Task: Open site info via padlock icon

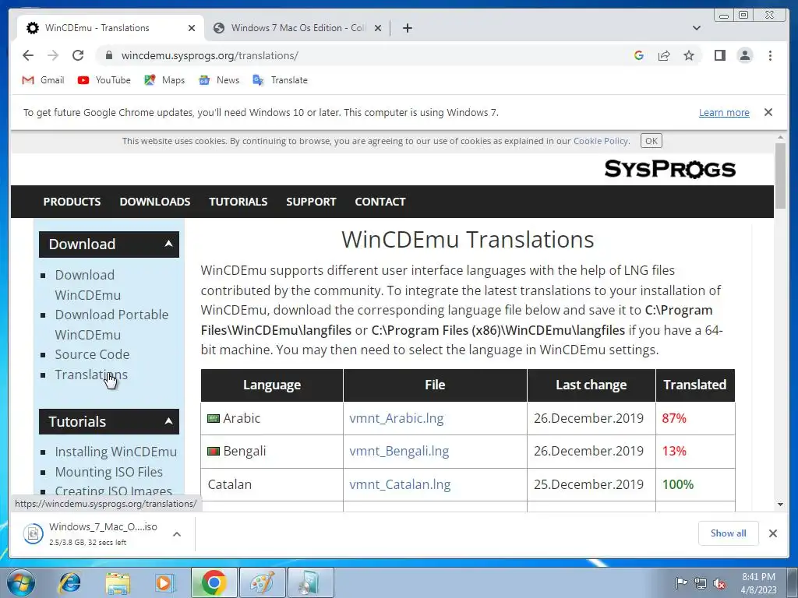Action: point(108,55)
